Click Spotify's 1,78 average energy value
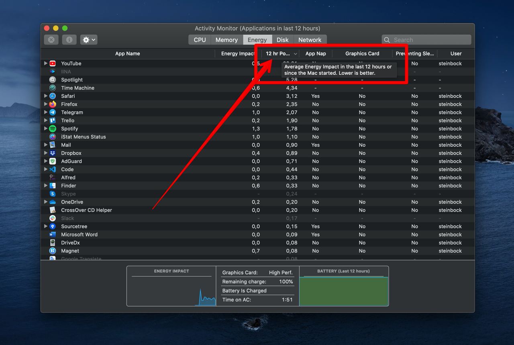 (x=292, y=129)
